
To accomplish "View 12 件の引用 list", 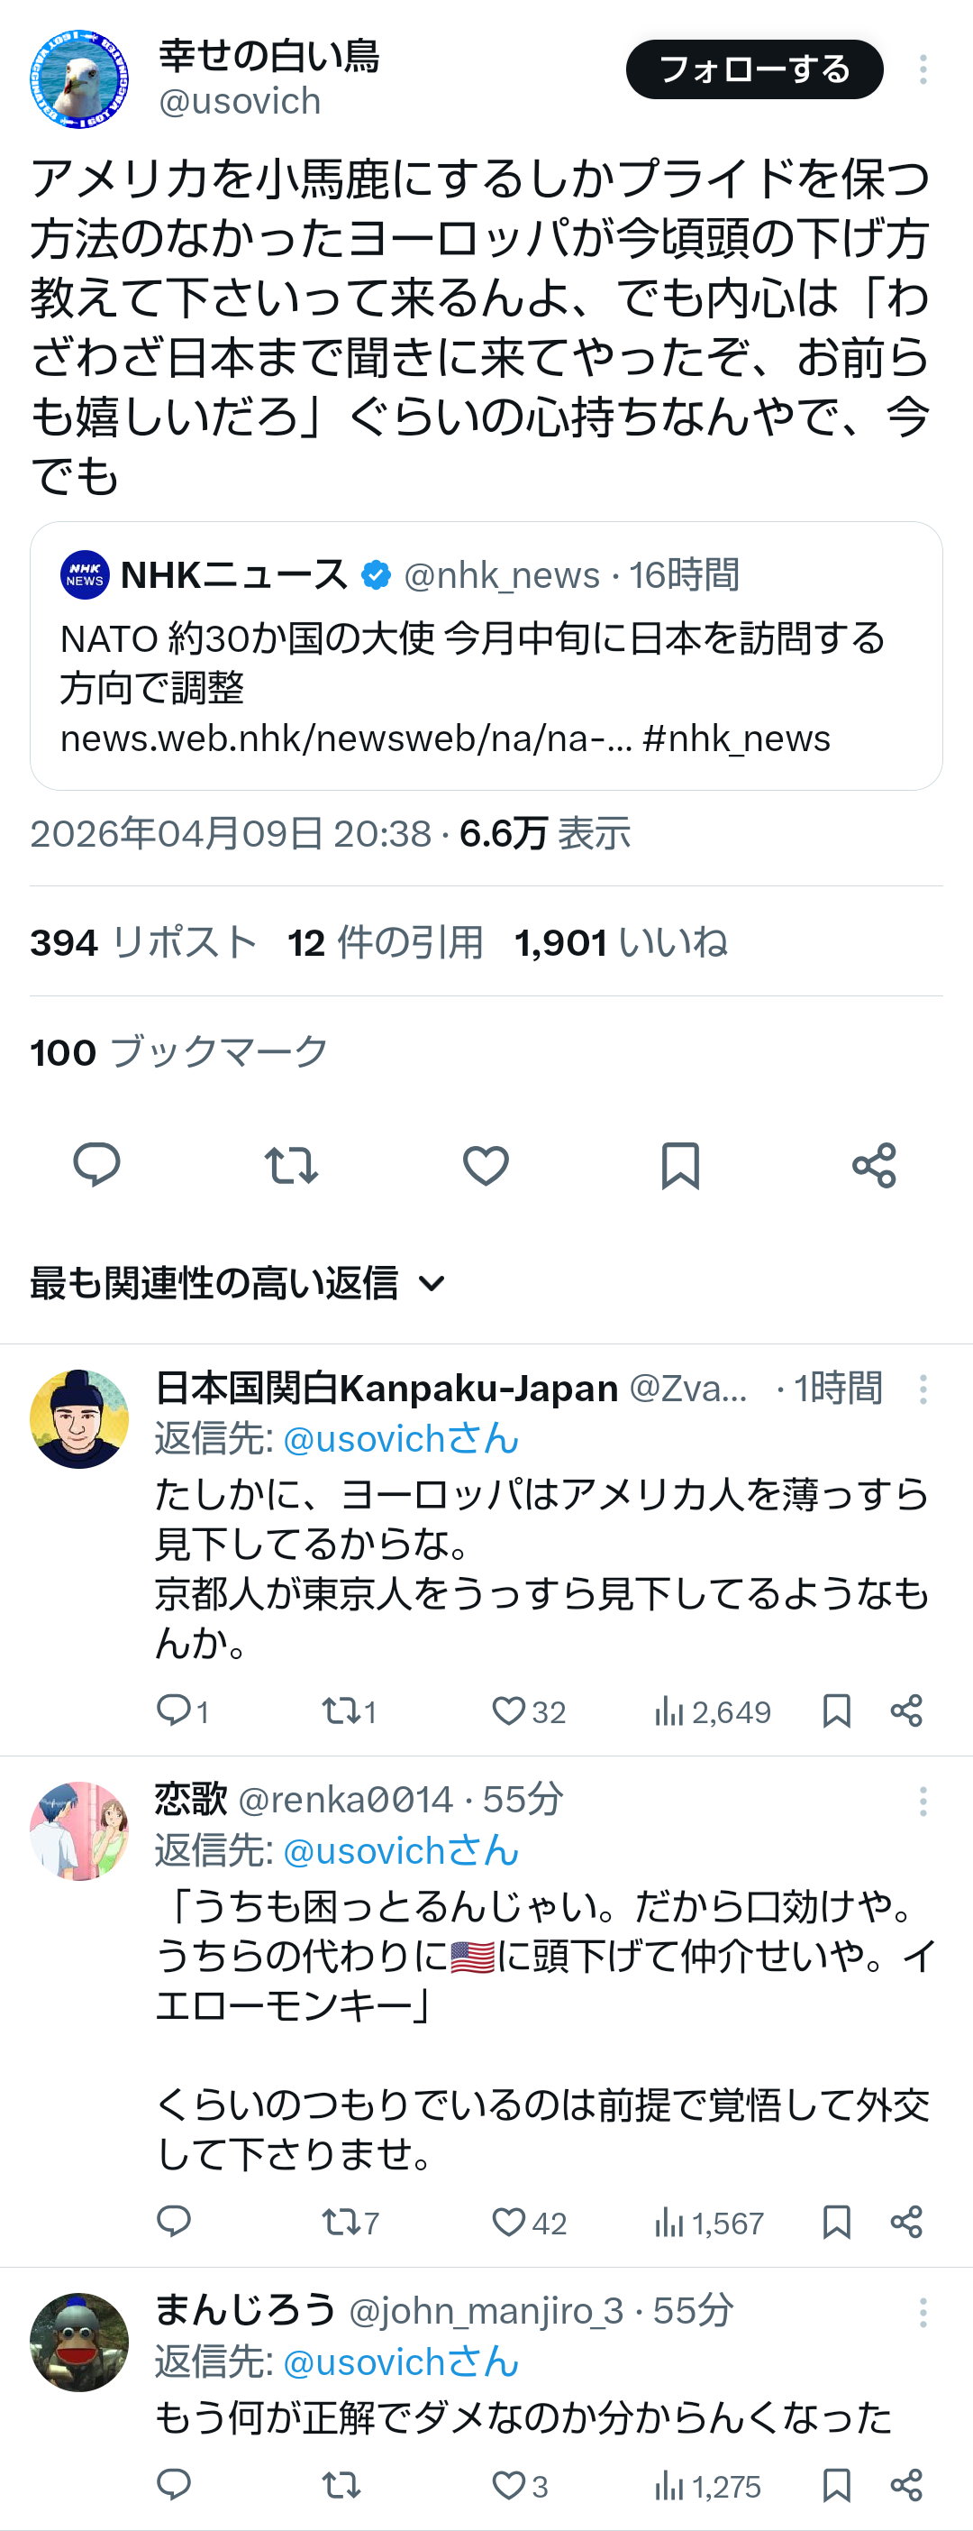I will 385,942.
